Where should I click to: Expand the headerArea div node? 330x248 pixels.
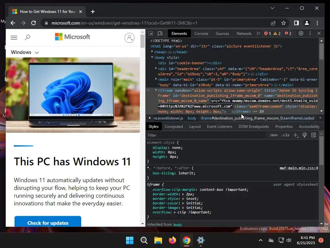point(156,68)
